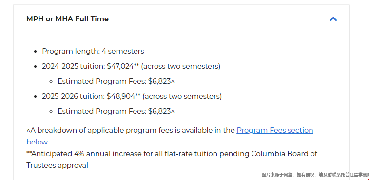
Task: Click Estimated Program Fees under 2024-2025 tuition
Action: pyautogui.click(x=102, y=81)
